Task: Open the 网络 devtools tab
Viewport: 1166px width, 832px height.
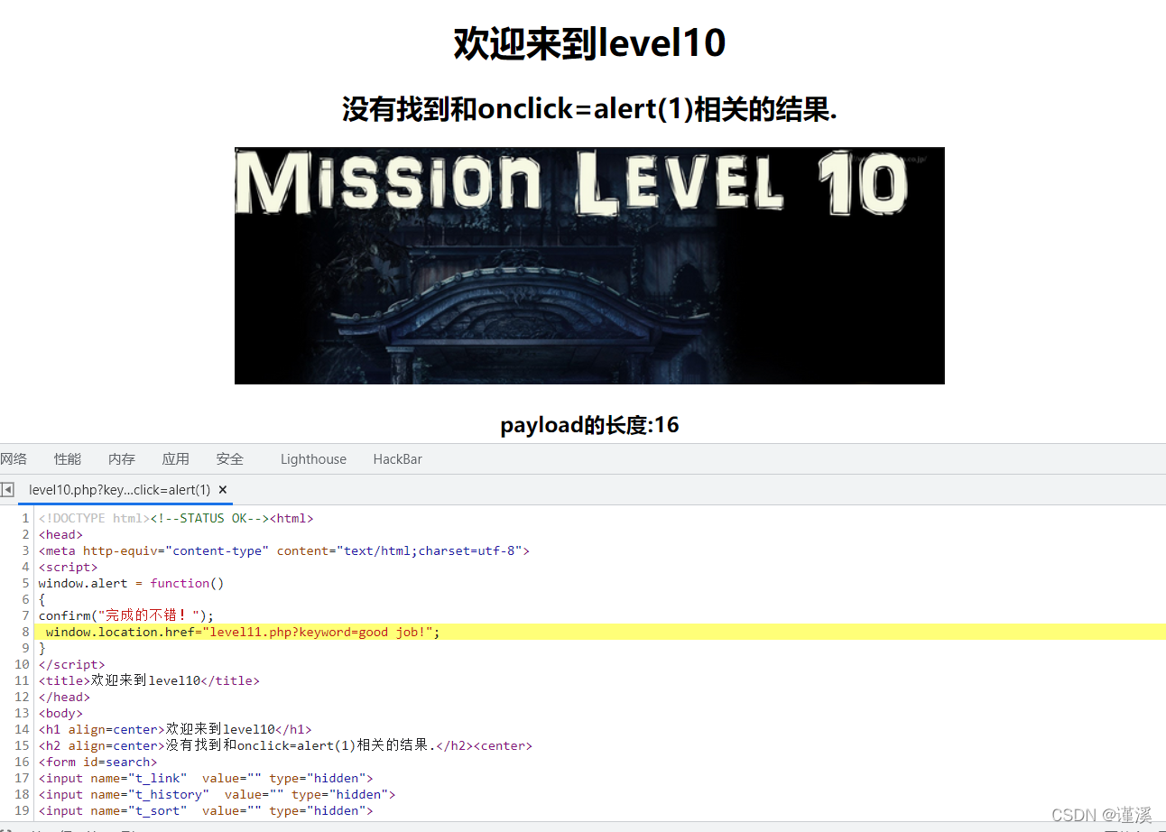Action: (14, 459)
